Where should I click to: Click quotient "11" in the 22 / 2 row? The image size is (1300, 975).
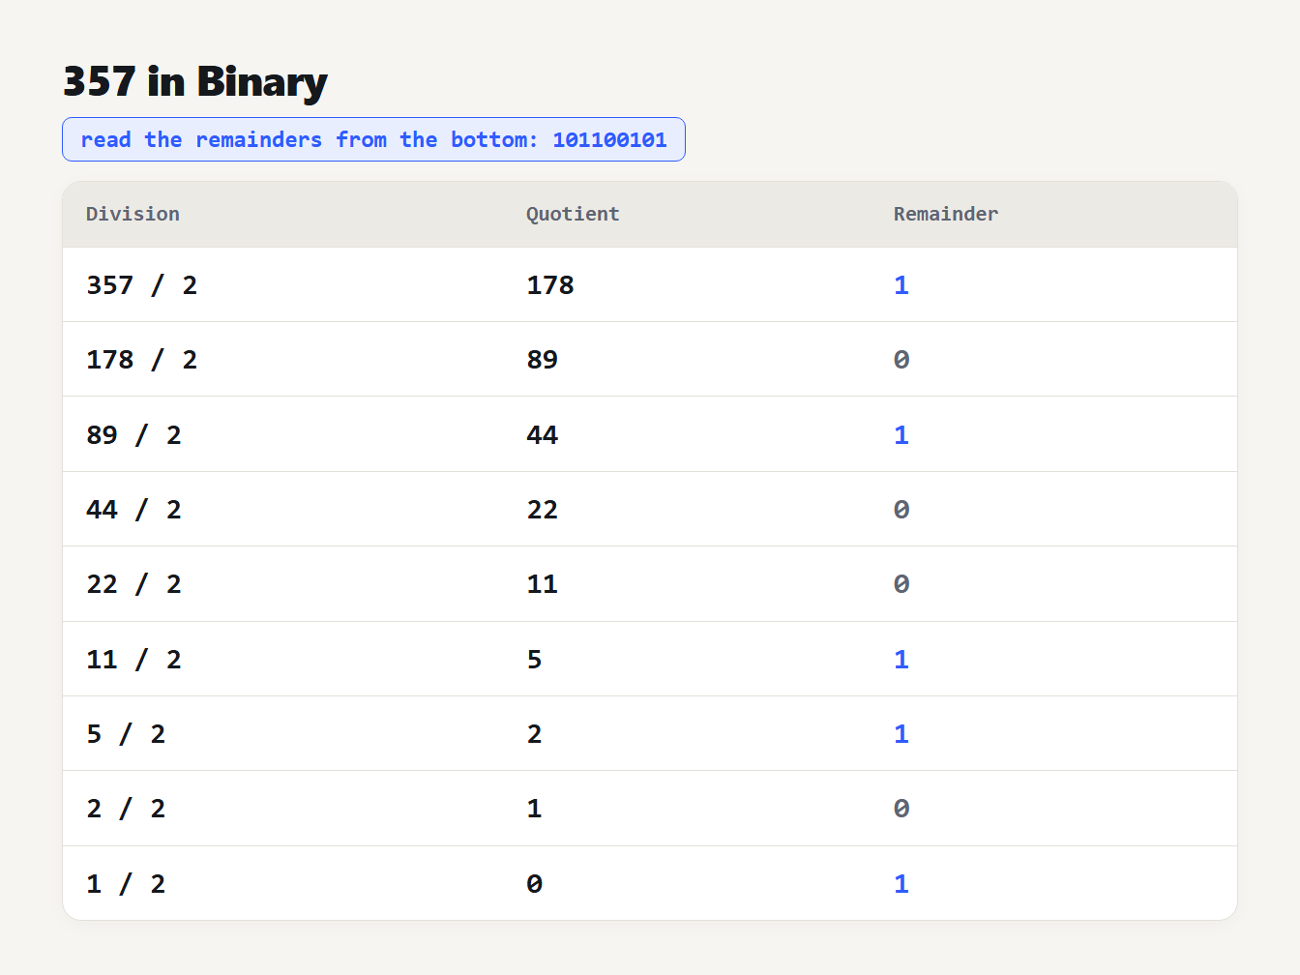543,584
